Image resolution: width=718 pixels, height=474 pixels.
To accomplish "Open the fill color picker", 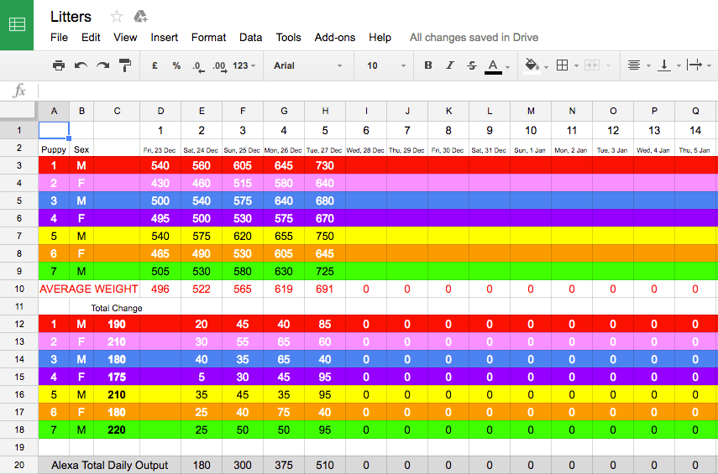I will point(535,65).
